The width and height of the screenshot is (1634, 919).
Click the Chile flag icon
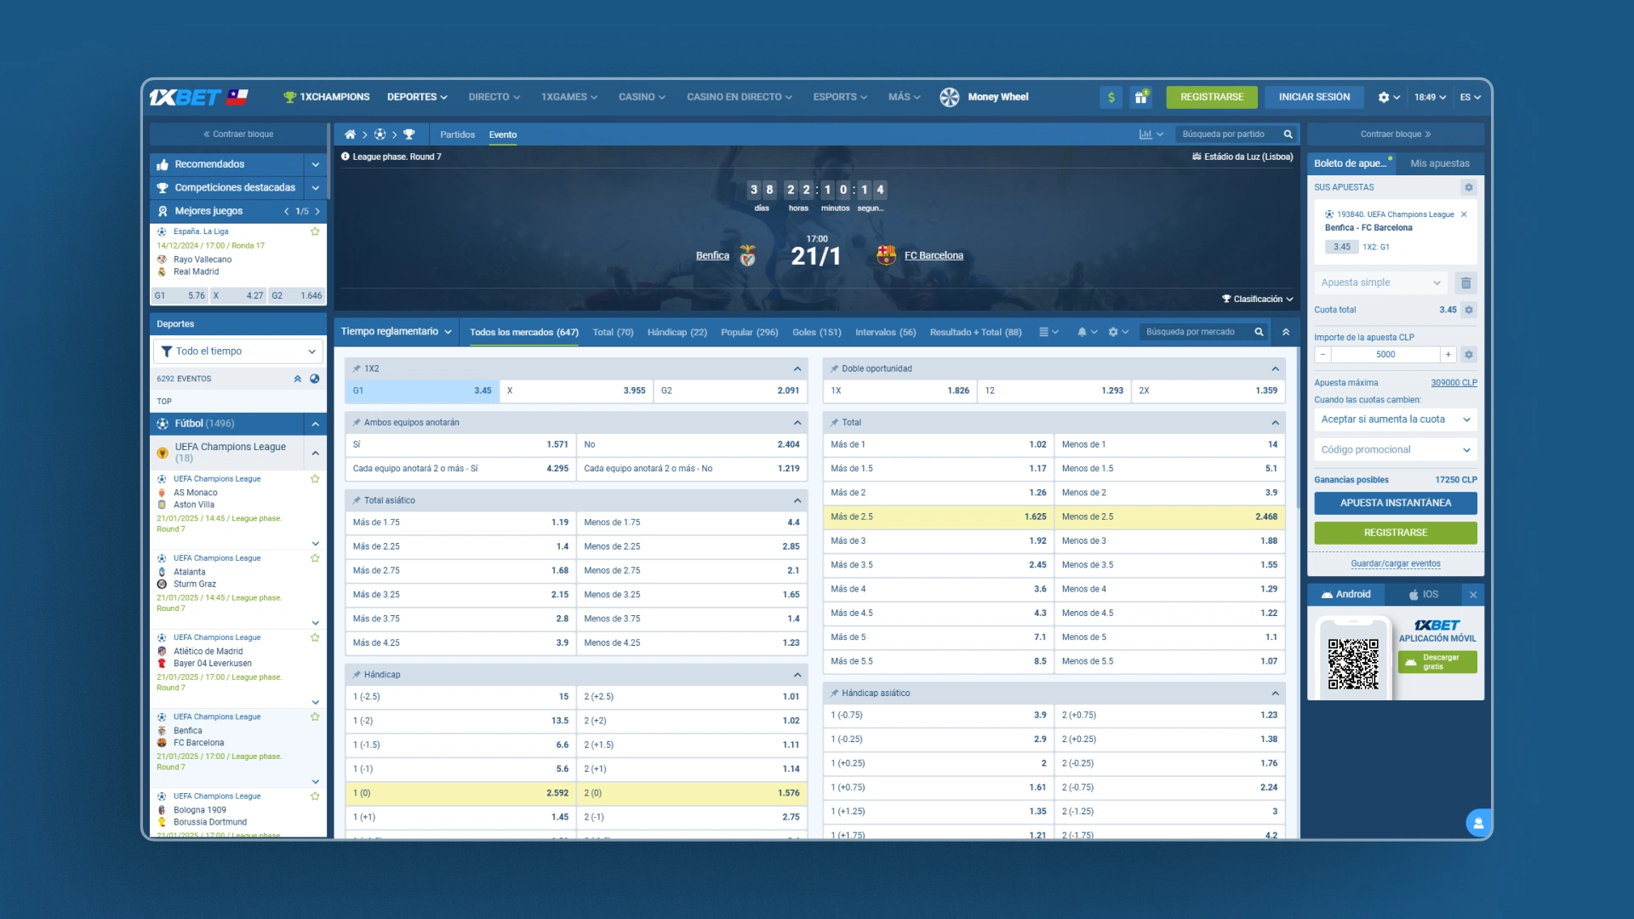(237, 97)
